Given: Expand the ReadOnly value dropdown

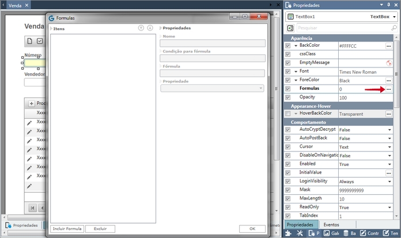Looking at the screenshot, I should tap(389, 207).
